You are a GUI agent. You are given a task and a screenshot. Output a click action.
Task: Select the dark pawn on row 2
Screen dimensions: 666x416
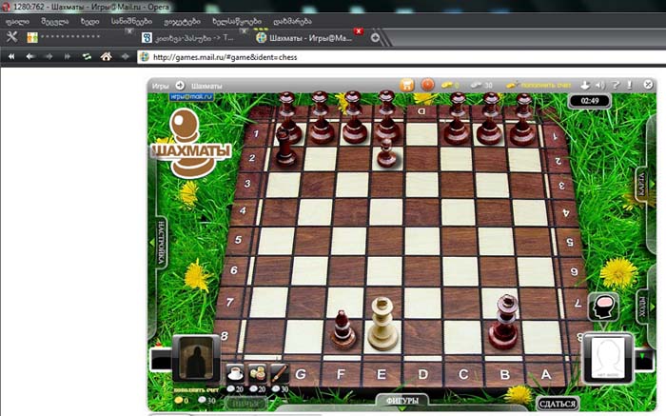386,152
